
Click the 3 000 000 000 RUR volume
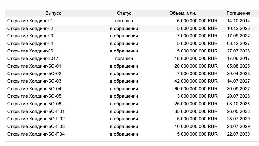[x=197, y=96]
